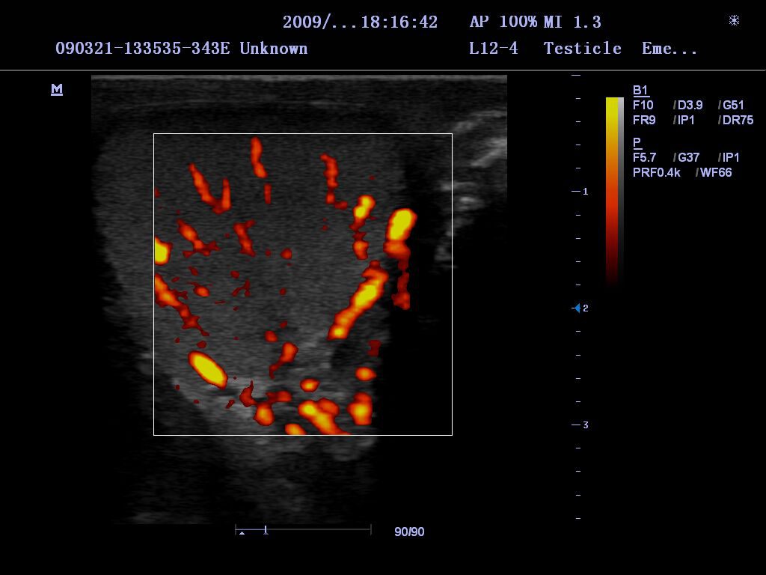Select the P power Doppler header
The height and width of the screenshot is (575, 766).
click(x=637, y=142)
